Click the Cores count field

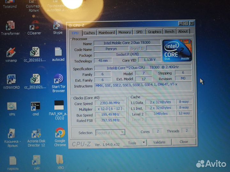(158, 131)
